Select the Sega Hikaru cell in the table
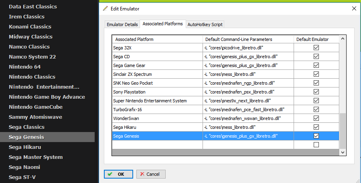 (x=157, y=127)
